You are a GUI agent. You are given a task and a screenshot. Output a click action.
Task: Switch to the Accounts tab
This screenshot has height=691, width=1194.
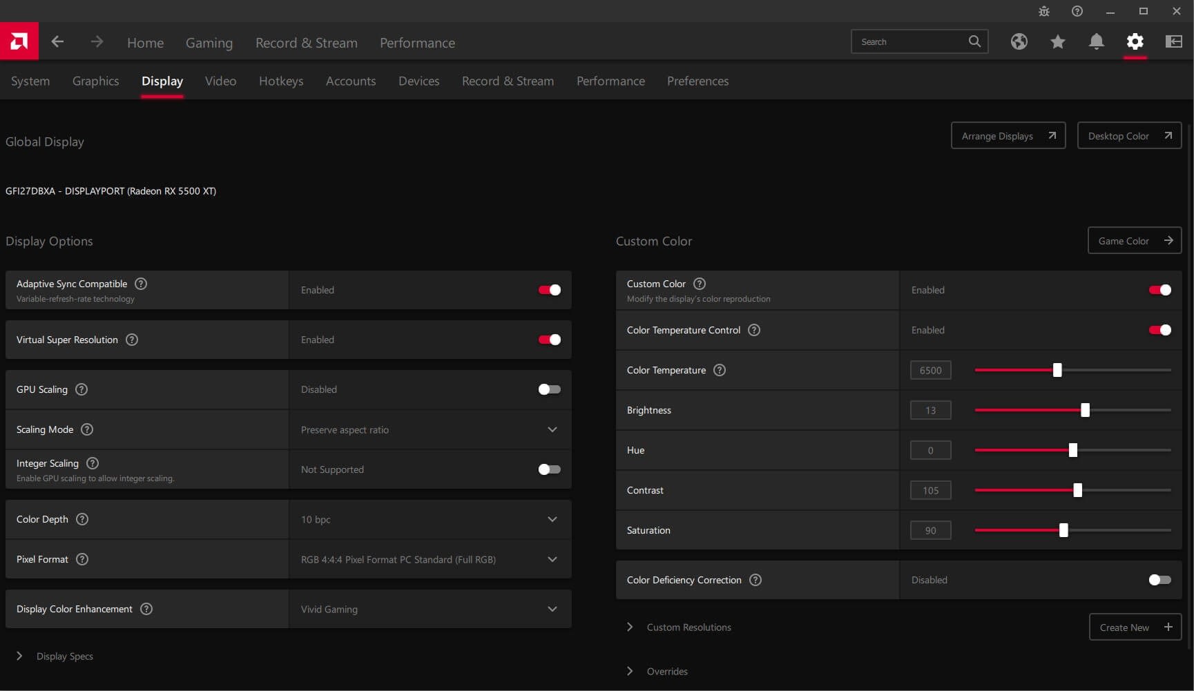351,81
